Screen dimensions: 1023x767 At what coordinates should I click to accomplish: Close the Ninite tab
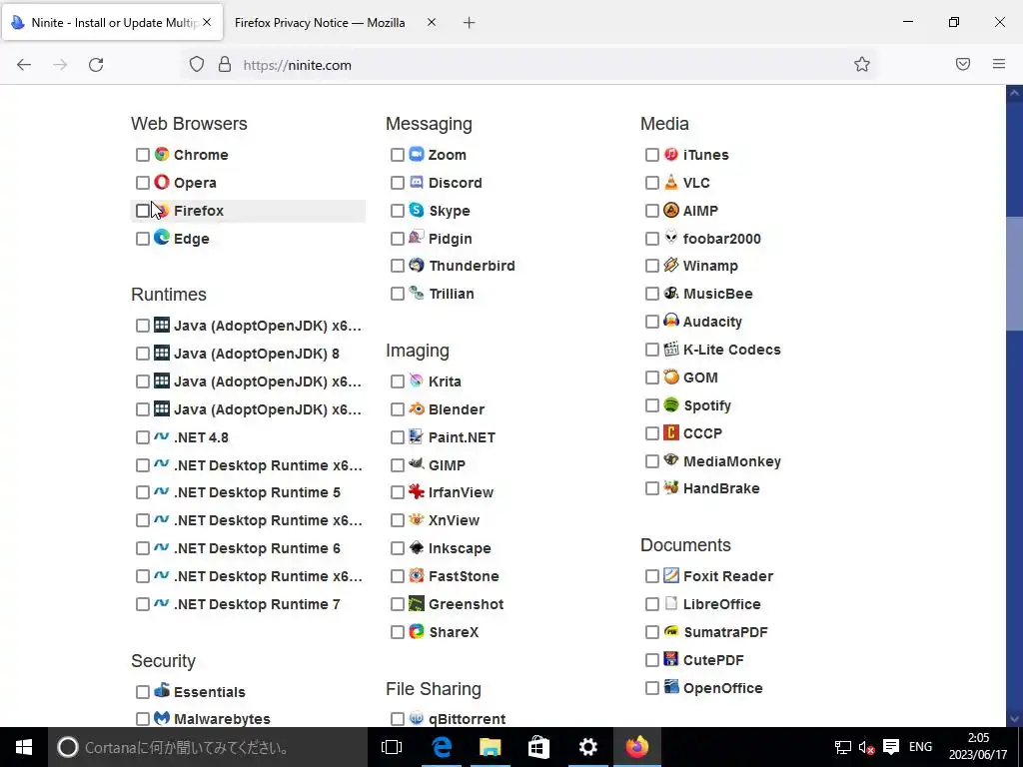[x=207, y=22]
